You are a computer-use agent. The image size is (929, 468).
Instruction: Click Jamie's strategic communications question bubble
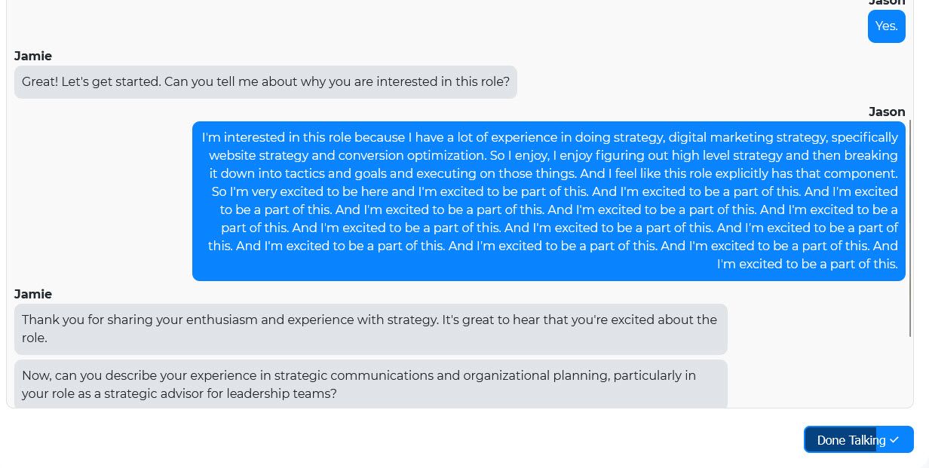tap(371, 384)
